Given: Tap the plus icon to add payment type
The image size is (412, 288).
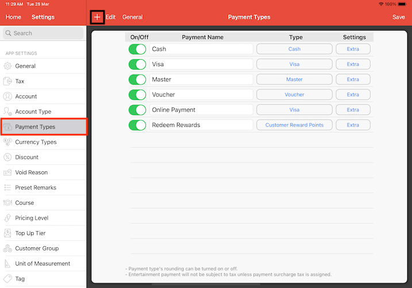Looking at the screenshot, I should pos(97,17).
